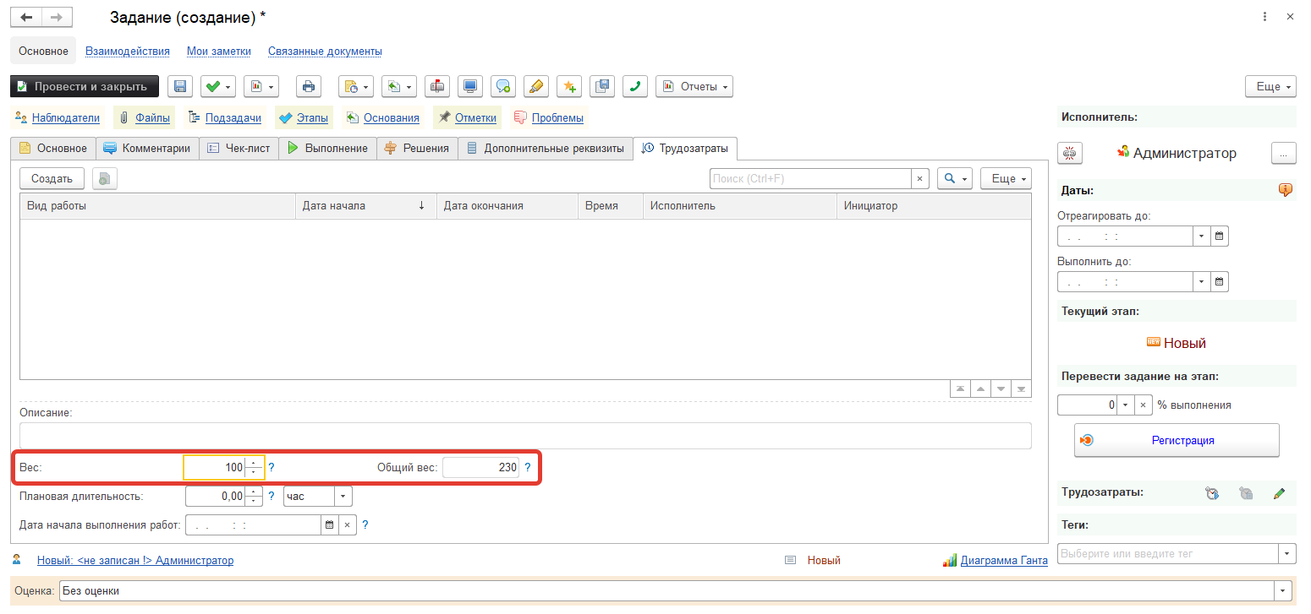Switch to the Чек-лист tab
The image size is (1311, 614).
tap(239, 149)
